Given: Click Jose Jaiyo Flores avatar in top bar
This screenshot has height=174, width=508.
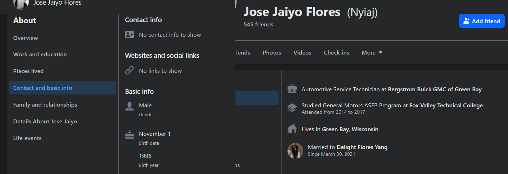Looking at the screenshot, I should (x=21, y=4).
